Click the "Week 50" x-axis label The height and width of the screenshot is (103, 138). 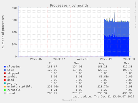pos(129,59)
